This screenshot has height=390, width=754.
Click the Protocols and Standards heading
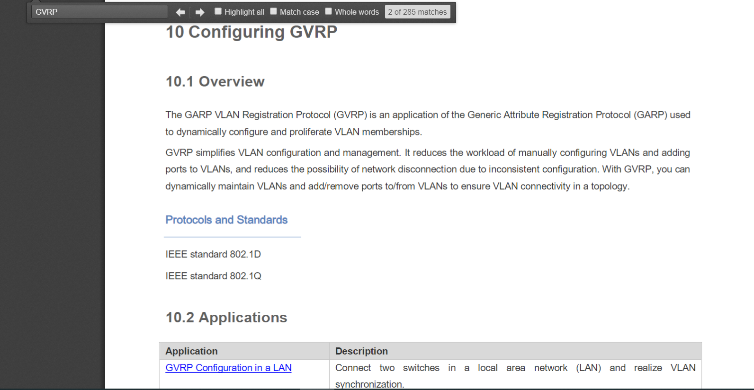coord(226,220)
